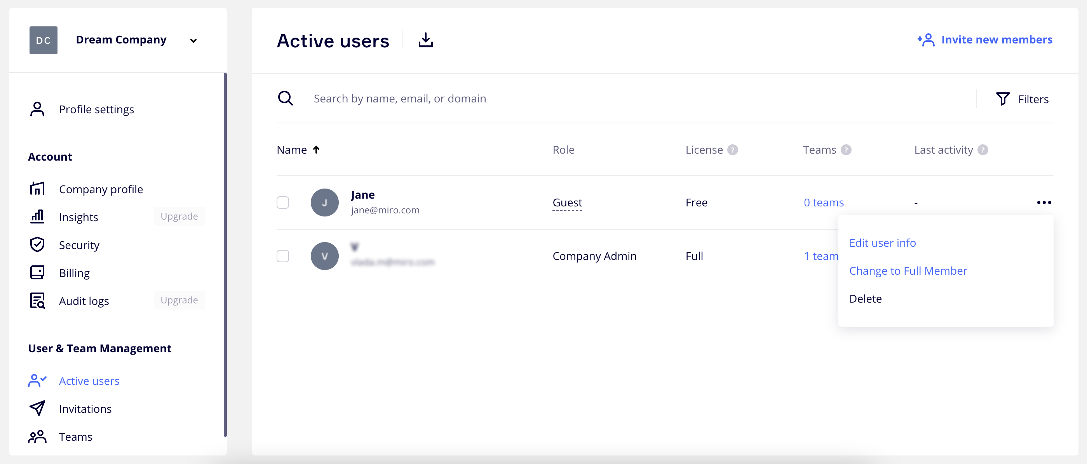Viewport: 1087px width, 464px height.
Task: Choose Change to Full Member option
Action: tap(908, 270)
